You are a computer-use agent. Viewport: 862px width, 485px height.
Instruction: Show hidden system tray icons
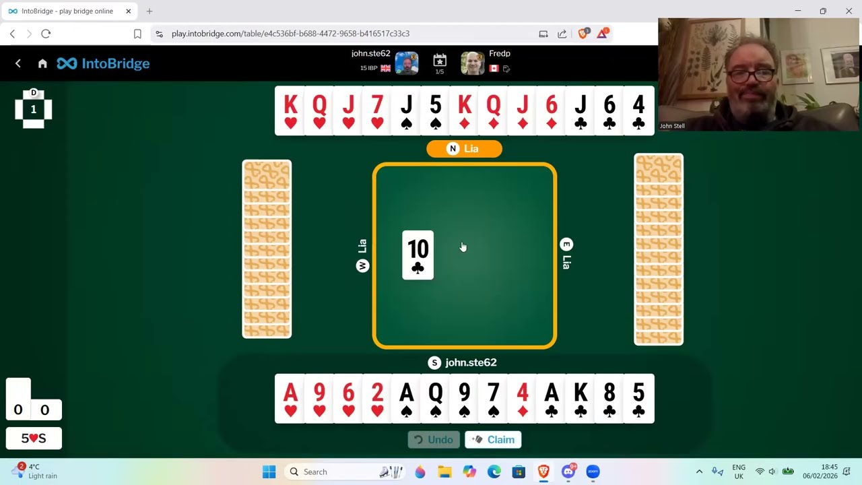pyautogui.click(x=699, y=472)
